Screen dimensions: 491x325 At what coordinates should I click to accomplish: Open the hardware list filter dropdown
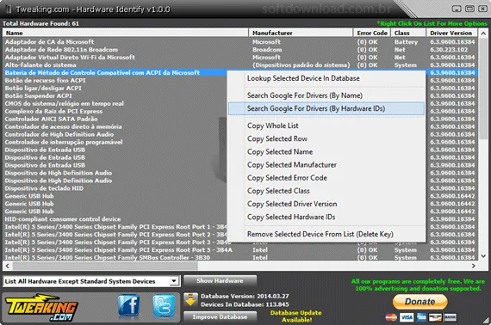click(174, 281)
